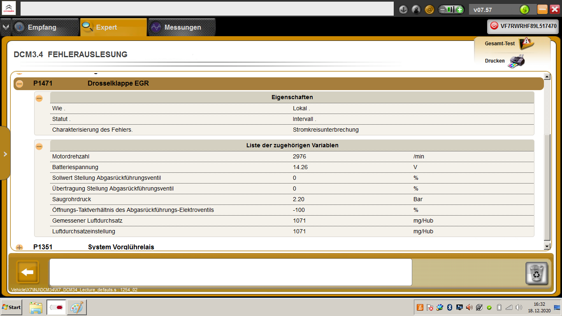This screenshot has height=316, width=562.
Task: Click the battery tray icon
Action: 499,307
